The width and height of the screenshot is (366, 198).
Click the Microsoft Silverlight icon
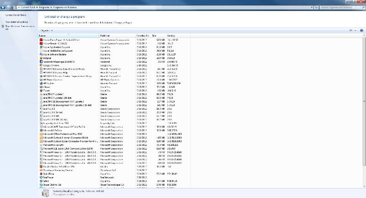[41, 145]
